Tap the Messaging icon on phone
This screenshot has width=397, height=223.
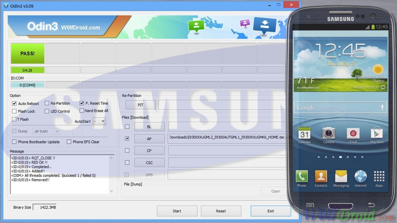[x=341, y=176]
